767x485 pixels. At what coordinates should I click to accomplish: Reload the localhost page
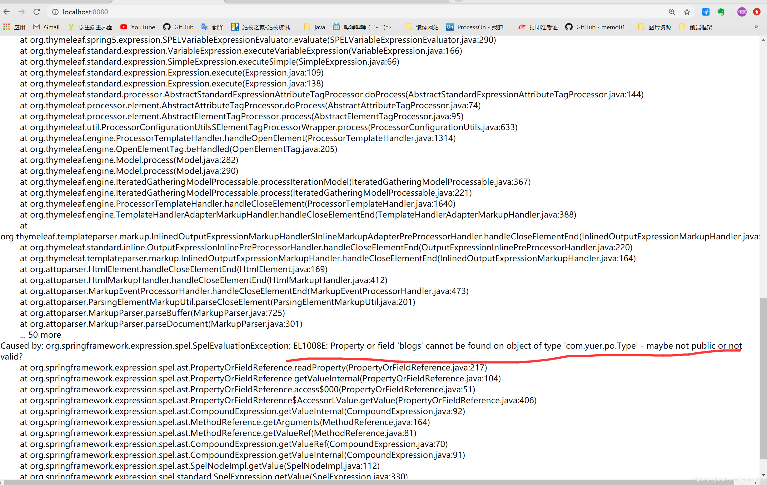click(37, 12)
